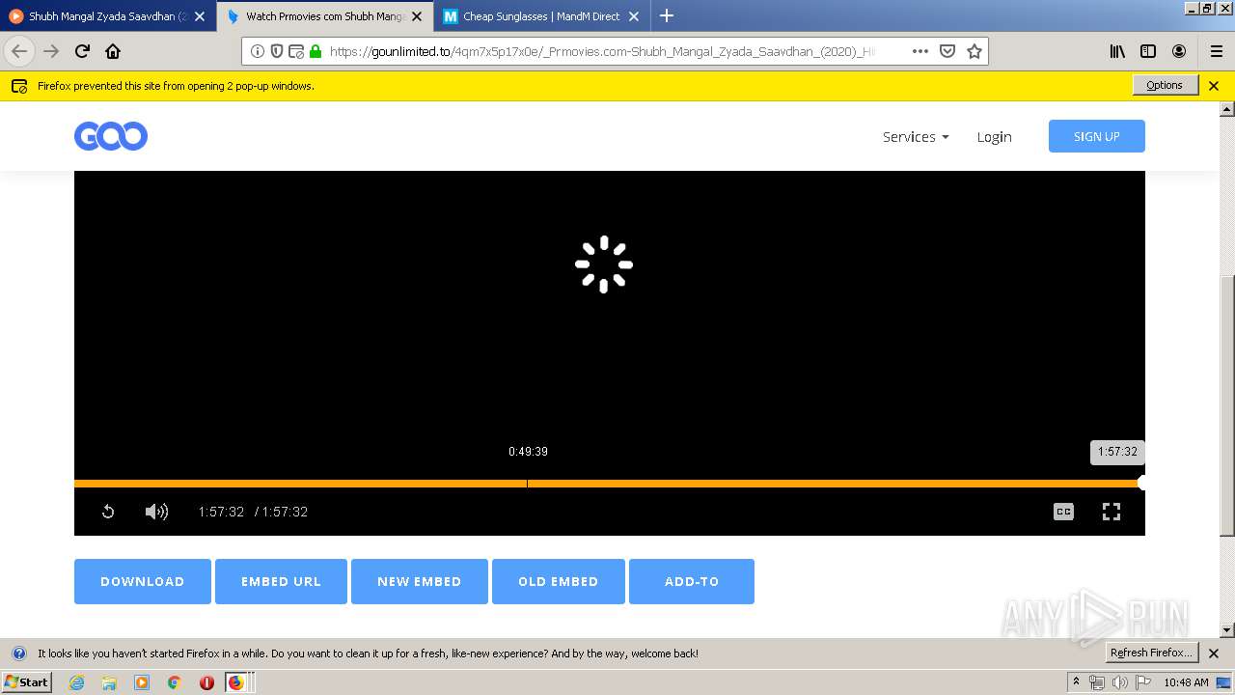The height and width of the screenshot is (695, 1235).
Task: Close the Shubh Mangal tab
Action: (200, 16)
